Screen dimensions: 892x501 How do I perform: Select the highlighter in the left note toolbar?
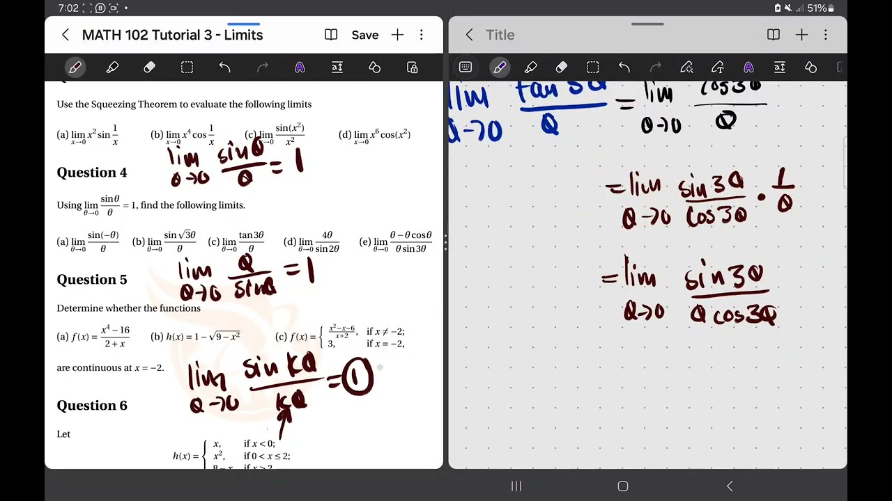[x=112, y=67]
